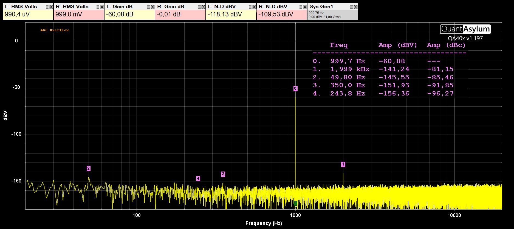This screenshot has width=514, height=229.
Task: Open menu icon of Sys:Gen1 panel
Action: [x=351, y=7]
